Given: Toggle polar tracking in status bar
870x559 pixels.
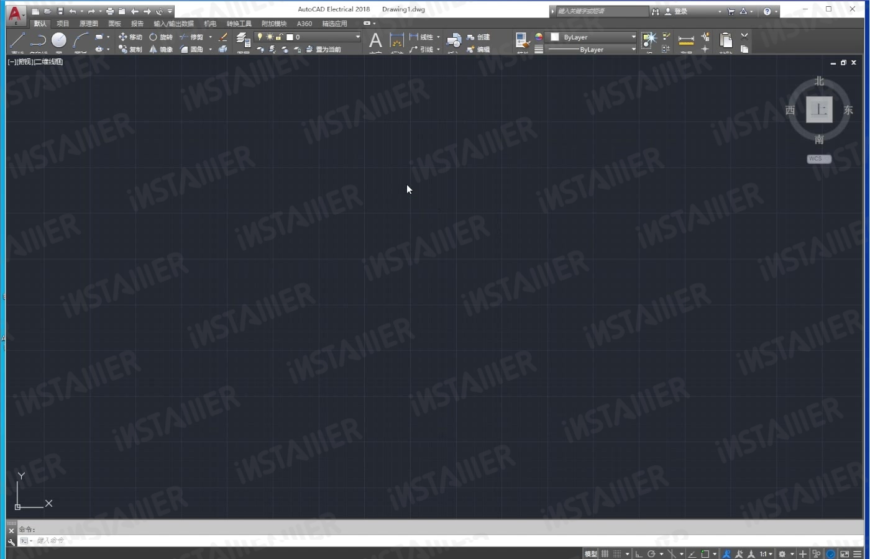Looking at the screenshot, I should click(x=651, y=553).
